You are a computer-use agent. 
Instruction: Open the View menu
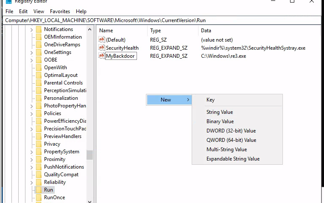coord(39,11)
